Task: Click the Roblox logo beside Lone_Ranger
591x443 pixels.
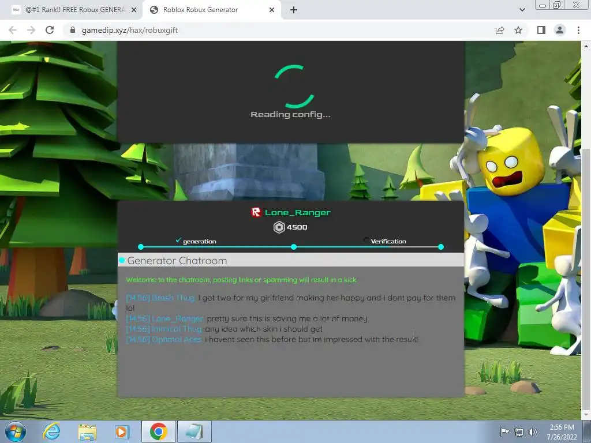Action: [256, 212]
